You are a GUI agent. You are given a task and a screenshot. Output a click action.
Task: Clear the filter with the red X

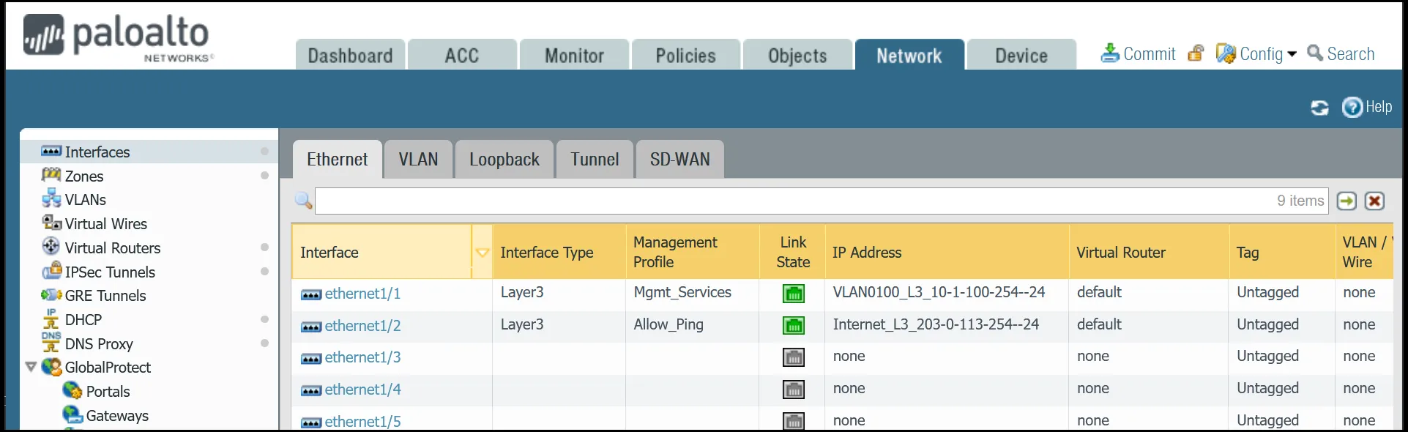pyautogui.click(x=1374, y=201)
